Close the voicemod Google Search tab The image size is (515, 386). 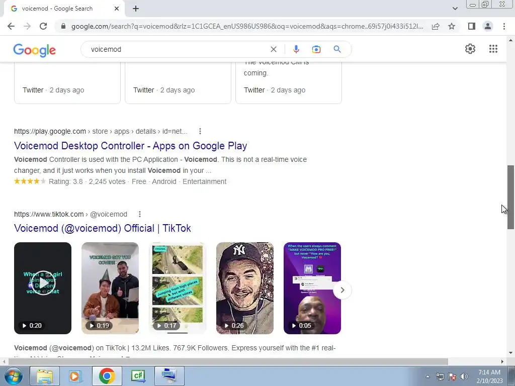pos(117,9)
